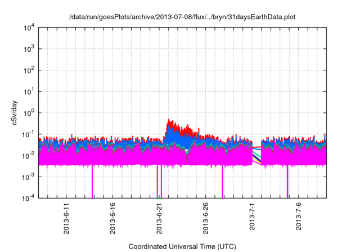
Task: Click the 2013-6-16 date label
Action: [x=112, y=218]
